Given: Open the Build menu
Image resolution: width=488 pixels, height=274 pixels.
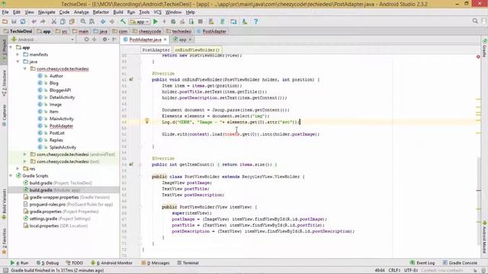Looking at the screenshot, I should tap(118, 12).
